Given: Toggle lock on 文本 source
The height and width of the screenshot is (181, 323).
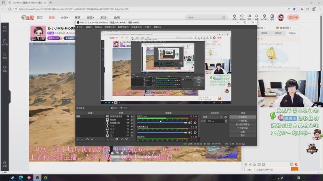Looking at the screenshot, I should (x=132, y=126).
